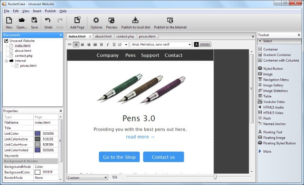Open a website with the Open... icon
The width and height of the screenshot is (304, 185).
[x=22, y=23]
